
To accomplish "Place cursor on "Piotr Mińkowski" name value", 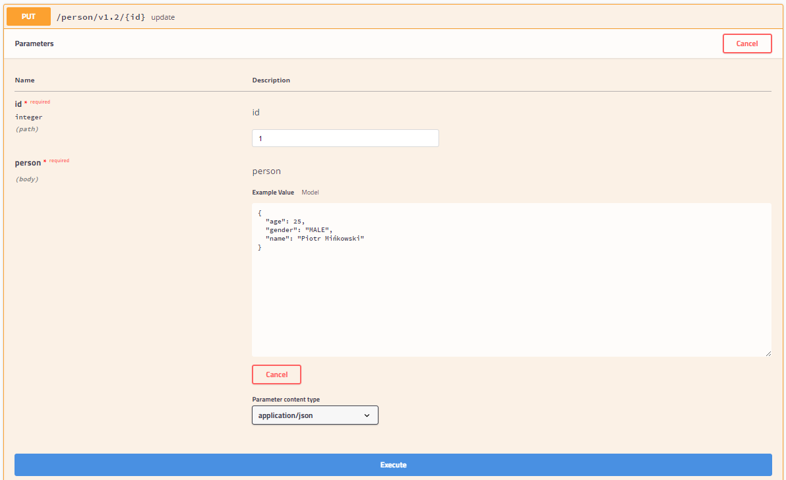I will point(331,239).
